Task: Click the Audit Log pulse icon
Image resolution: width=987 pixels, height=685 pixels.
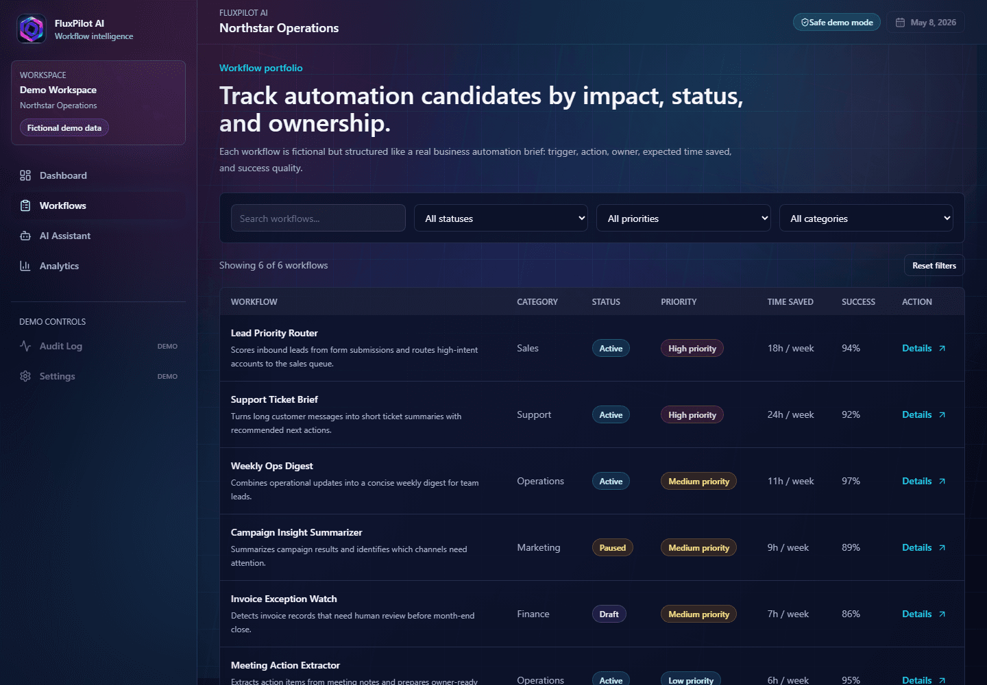Action: pos(25,346)
